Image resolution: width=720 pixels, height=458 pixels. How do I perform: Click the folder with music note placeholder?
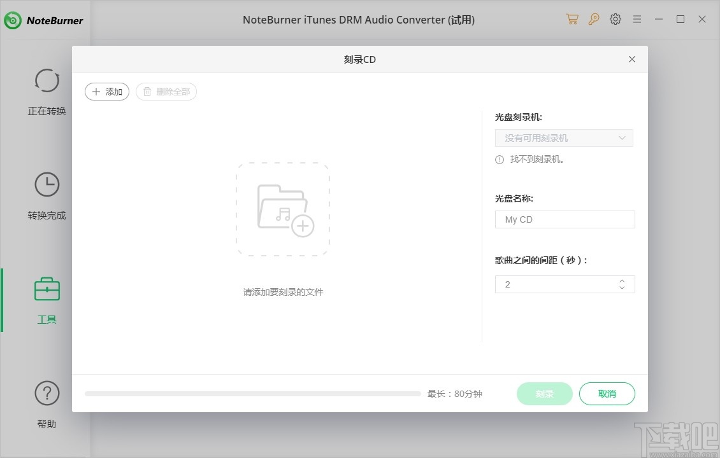tap(282, 209)
